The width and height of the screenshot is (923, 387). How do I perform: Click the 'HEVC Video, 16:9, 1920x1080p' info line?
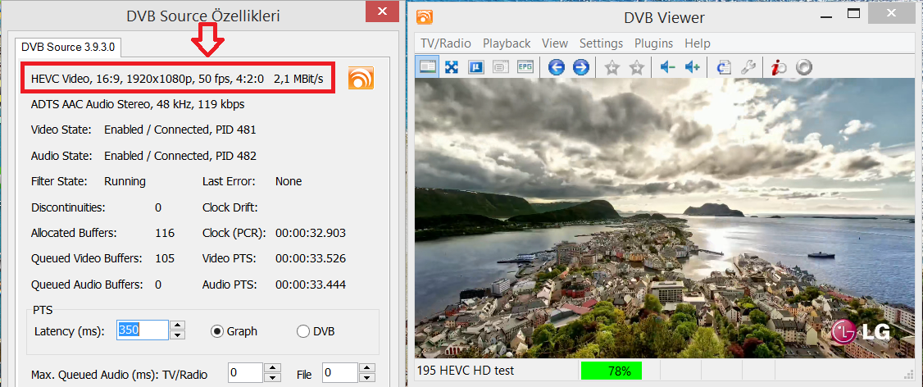pyautogui.click(x=179, y=79)
